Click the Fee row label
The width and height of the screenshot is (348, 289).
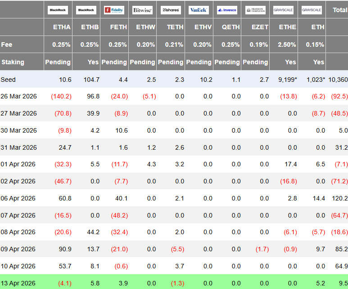click(7, 44)
